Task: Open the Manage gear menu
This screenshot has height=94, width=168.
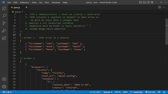Action: pos(4,86)
